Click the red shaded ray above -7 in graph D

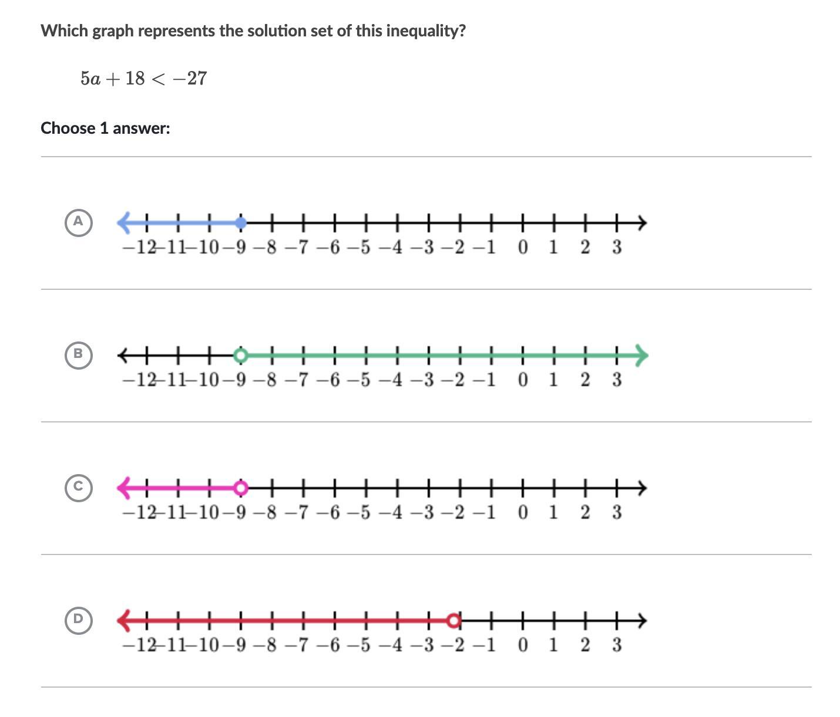pyautogui.click(x=303, y=620)
